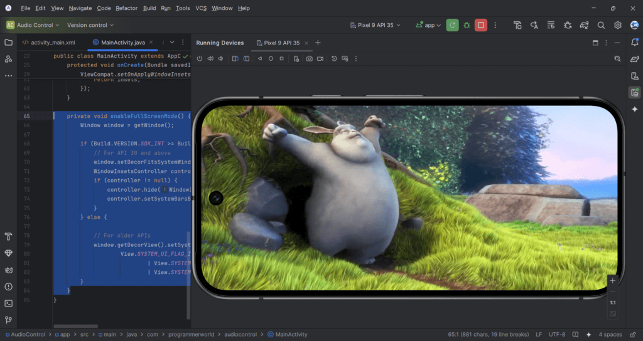
Task: Change LF line separator
Action: [x=539, y=335]
